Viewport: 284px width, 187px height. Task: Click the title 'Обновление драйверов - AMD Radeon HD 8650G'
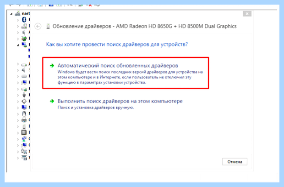pos(145,26)
